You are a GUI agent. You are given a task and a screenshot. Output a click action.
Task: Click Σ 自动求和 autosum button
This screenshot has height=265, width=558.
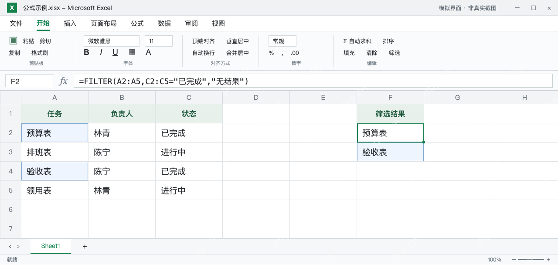tap(357, 41)
